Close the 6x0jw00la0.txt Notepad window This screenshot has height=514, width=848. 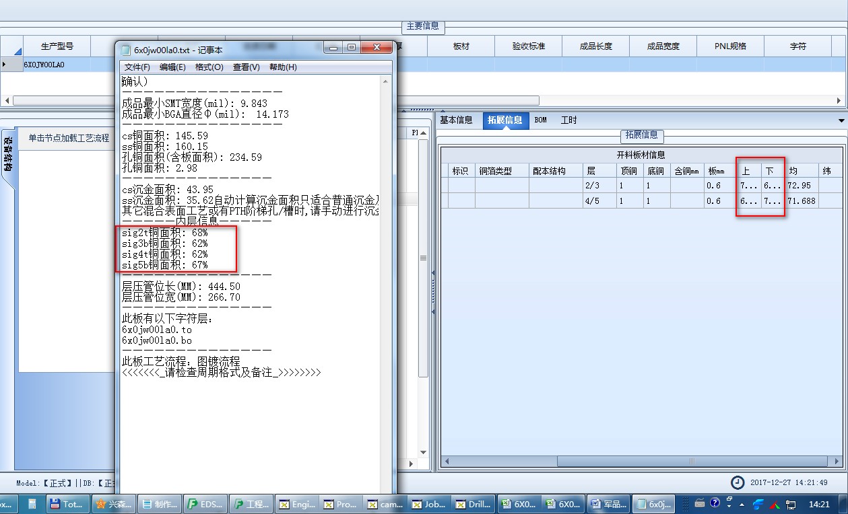click(x=376, y=47)
